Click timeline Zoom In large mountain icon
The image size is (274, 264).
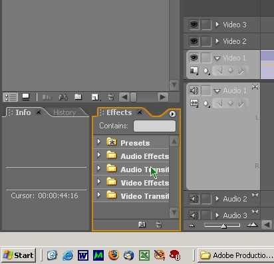point(252,225)
